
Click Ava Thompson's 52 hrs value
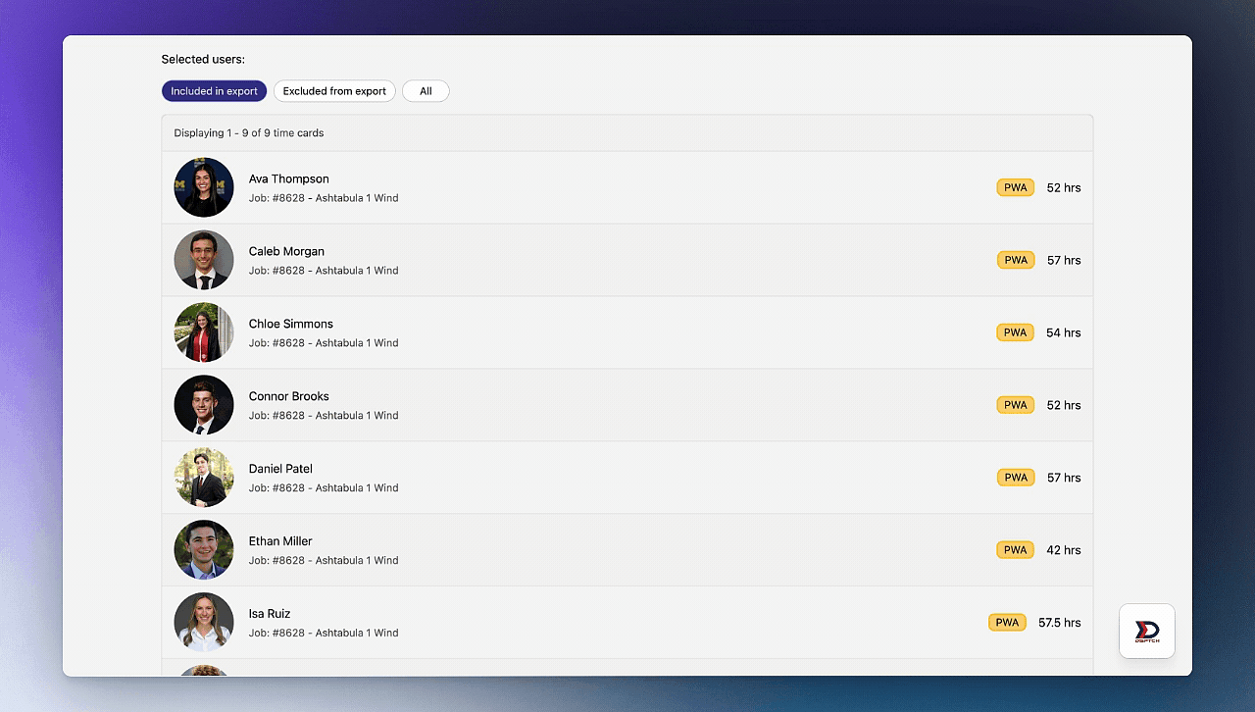[1064, 187]
